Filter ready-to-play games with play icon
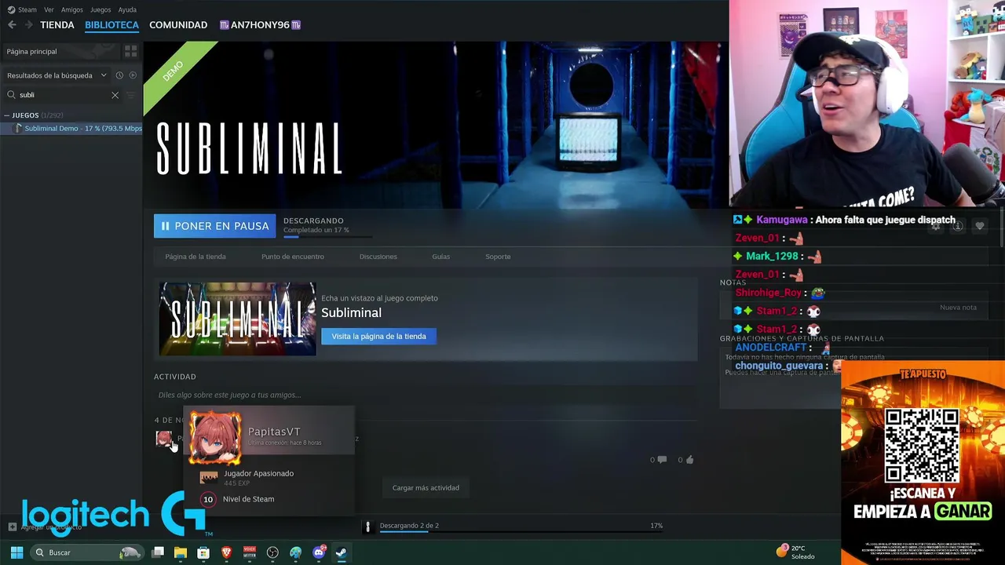1005x565 pixels. [133, 75]
